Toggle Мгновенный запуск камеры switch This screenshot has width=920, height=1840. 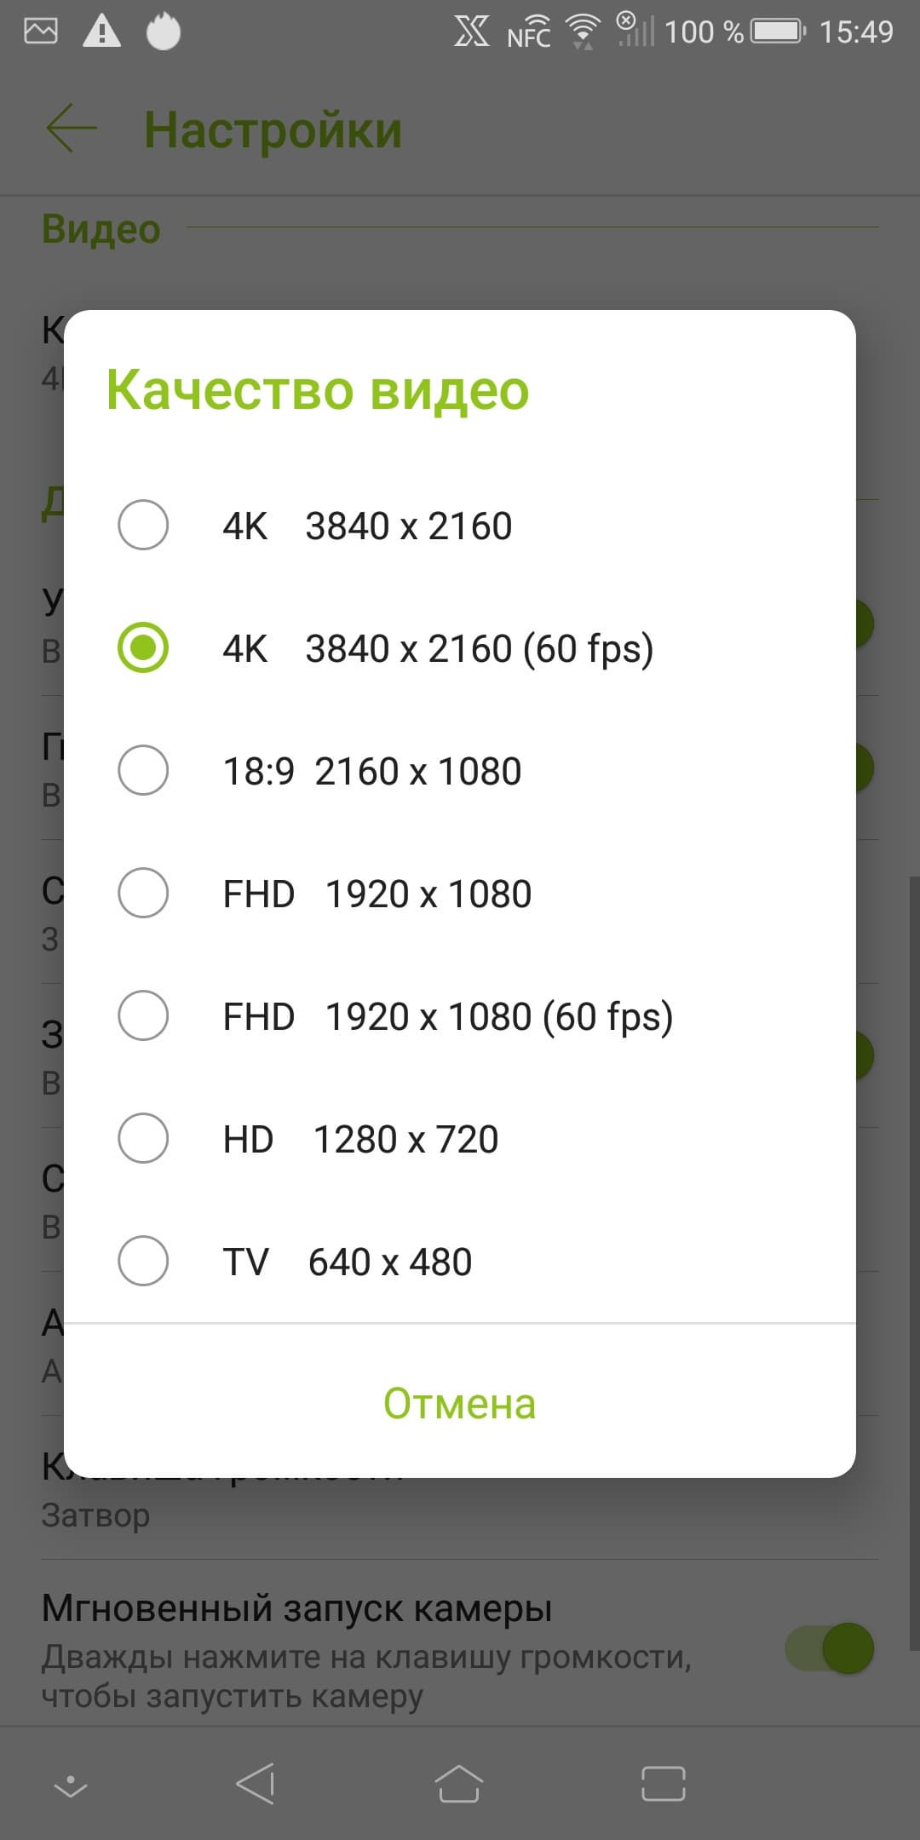click(829, 1648)
